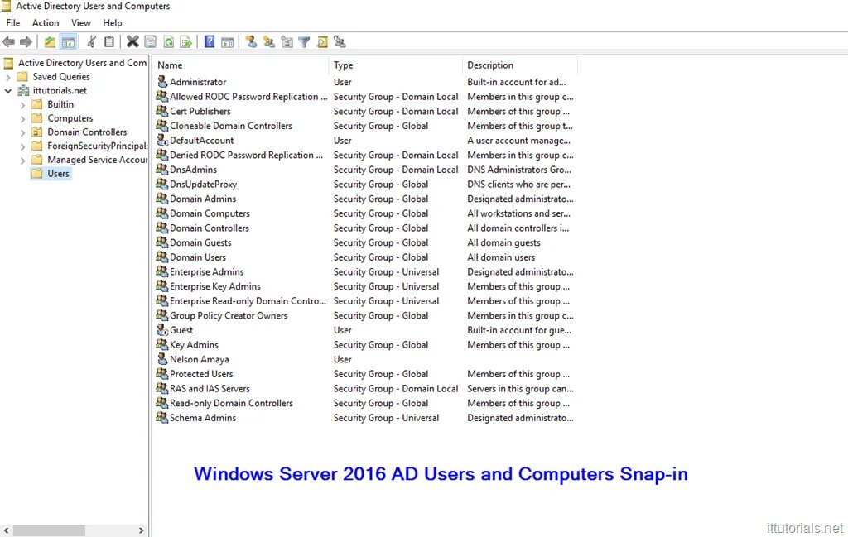Click Add to group toolbar icon

(x=340, y=41)
